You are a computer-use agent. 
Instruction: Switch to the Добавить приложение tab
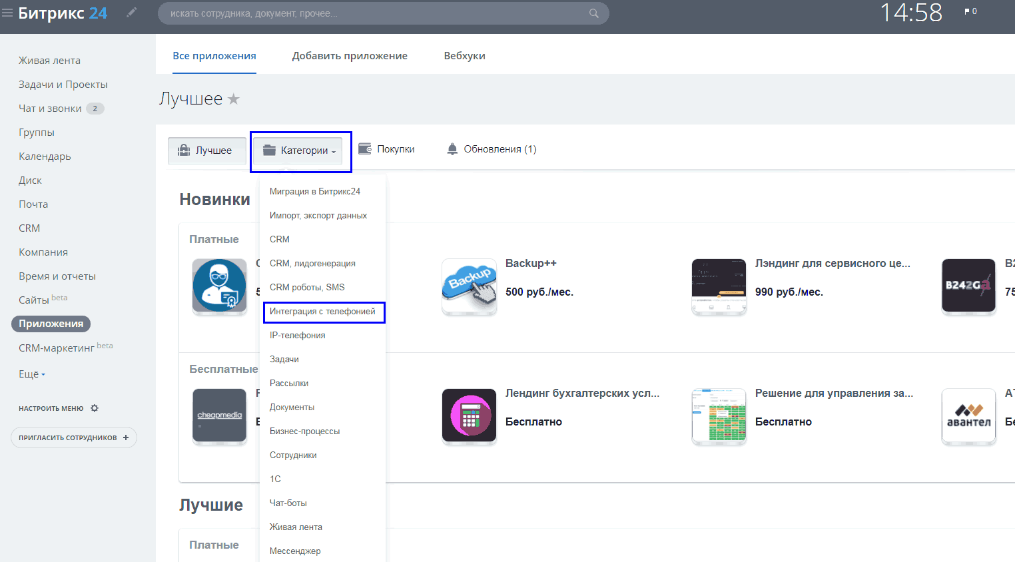click(x=350, y=56)
